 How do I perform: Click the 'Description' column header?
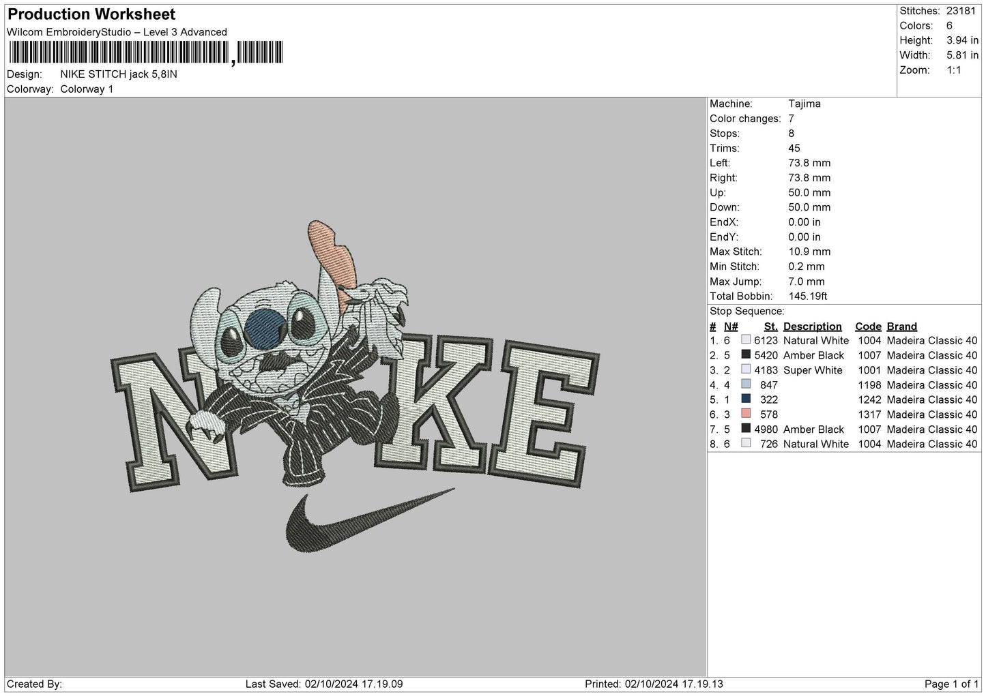click(813, 327)
